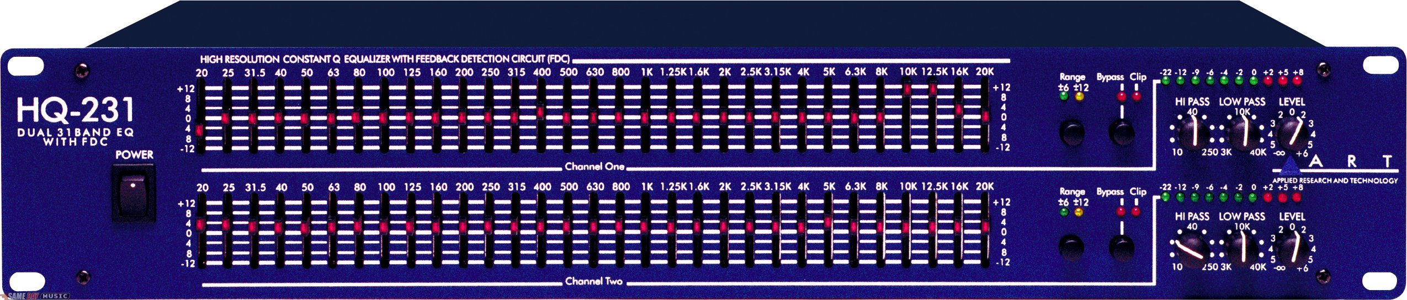
Task: Click Channel One 16K slider handle
Action: tap(959, 110)
